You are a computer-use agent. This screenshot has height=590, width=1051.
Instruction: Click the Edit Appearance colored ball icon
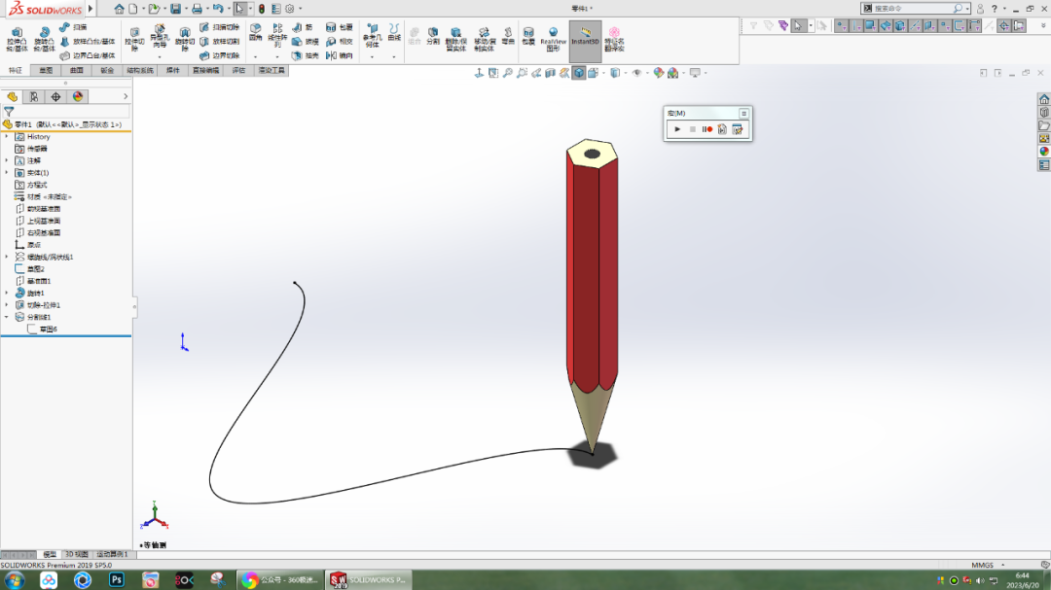(658, 73)
